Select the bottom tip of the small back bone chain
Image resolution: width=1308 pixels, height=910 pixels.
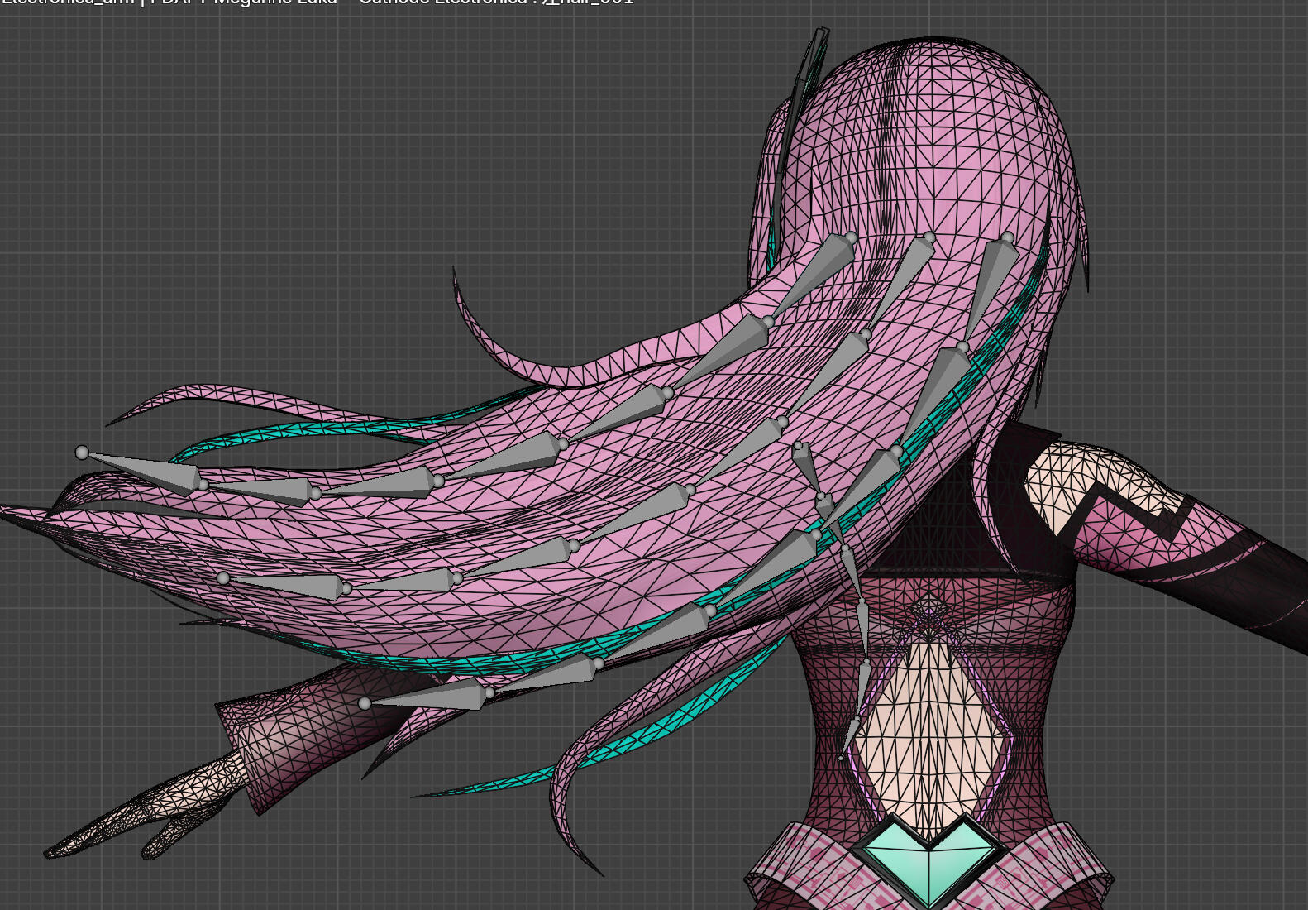point(841,757)
